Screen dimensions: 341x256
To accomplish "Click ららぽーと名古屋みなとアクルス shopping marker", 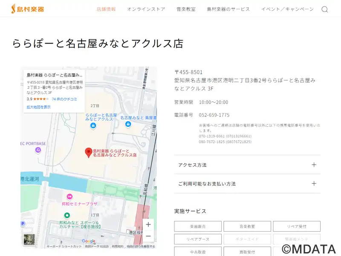I will [93, 125].
